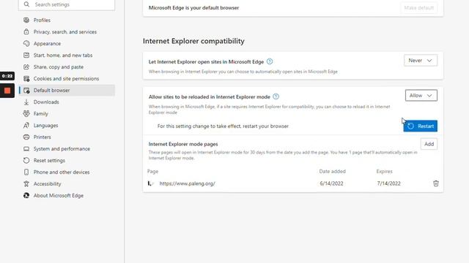Click the 6/14/2022 date added value
This screenshot has height=263, width=469.
pyautogui.click(x=331, y=183)
